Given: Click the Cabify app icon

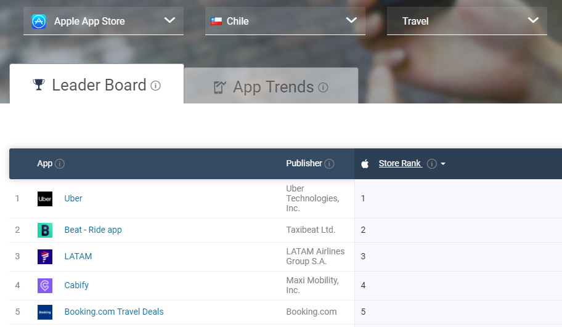Looking at the screenshot, I should click(x=45, y=286).
